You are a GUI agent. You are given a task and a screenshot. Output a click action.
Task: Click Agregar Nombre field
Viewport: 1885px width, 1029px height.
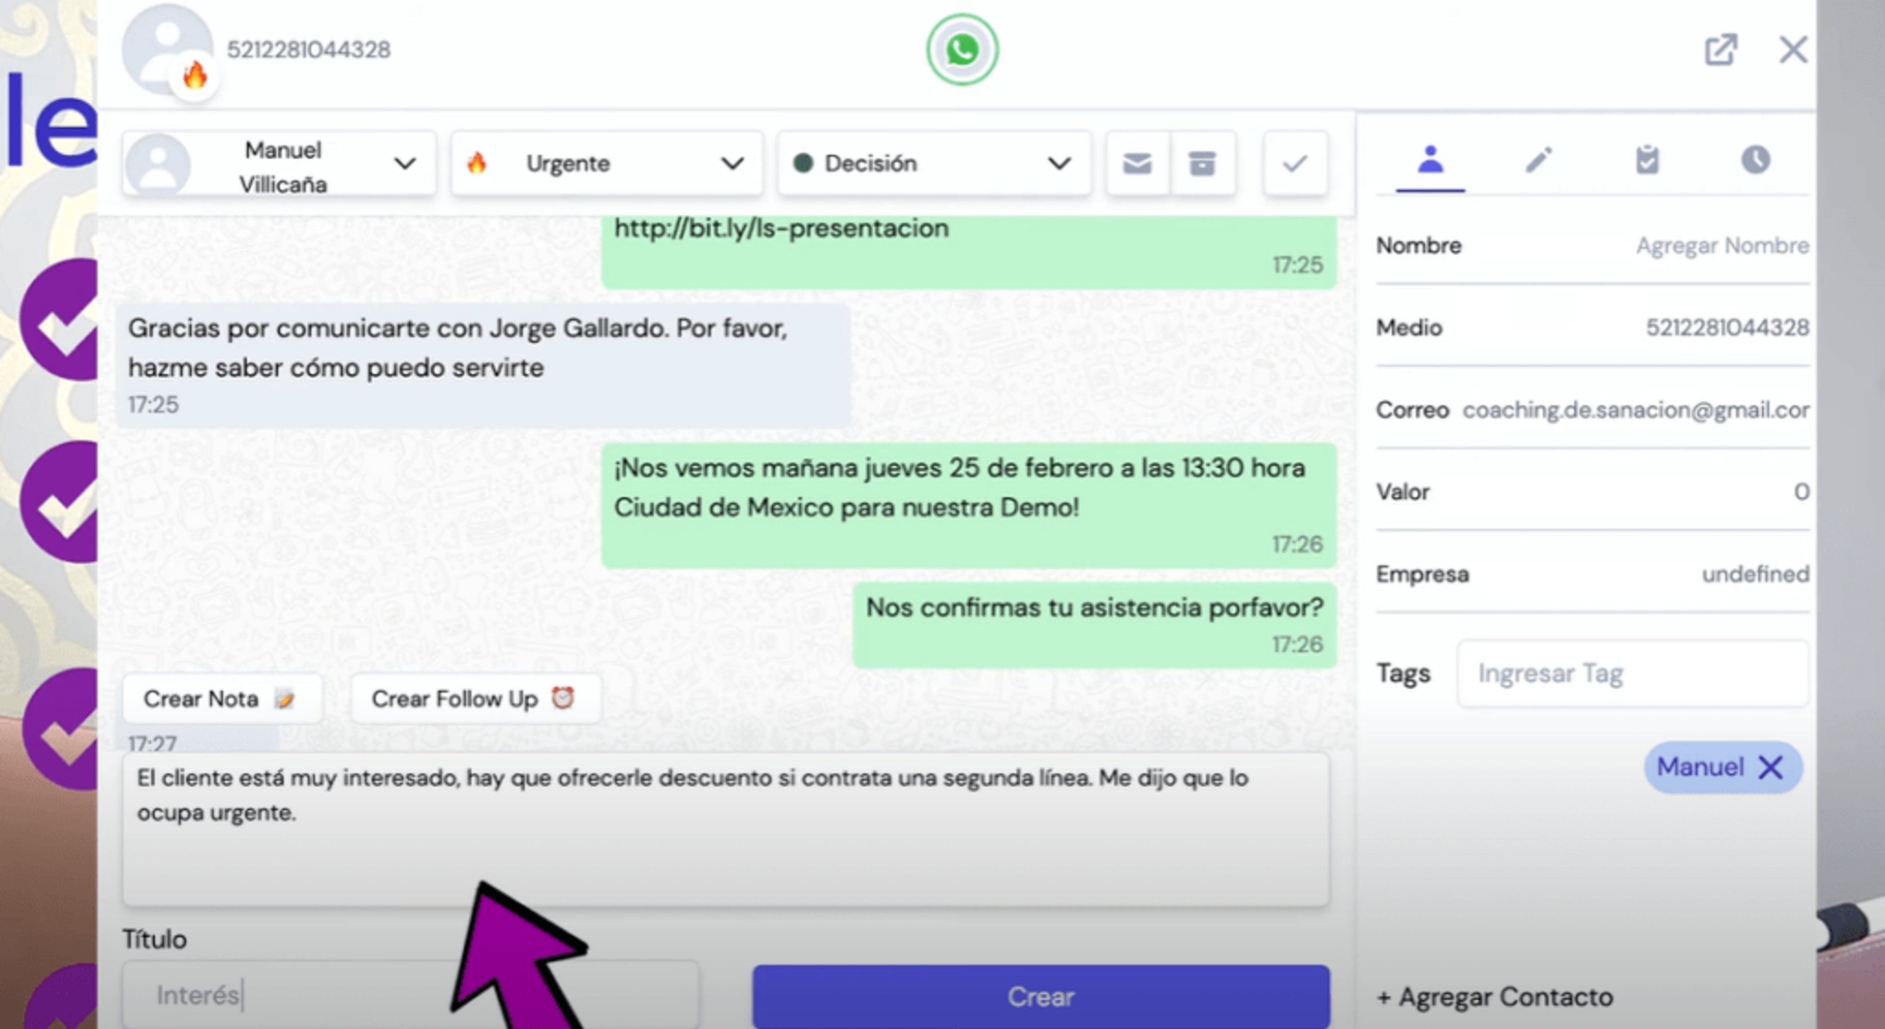(x=1723, y=246)
